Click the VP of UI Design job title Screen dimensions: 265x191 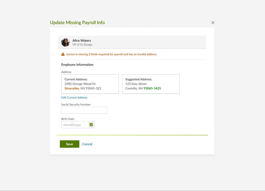(82, 45)
